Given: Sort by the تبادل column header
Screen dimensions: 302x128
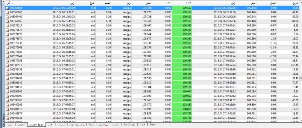Looking at the screenshot, I should [267, 3].
